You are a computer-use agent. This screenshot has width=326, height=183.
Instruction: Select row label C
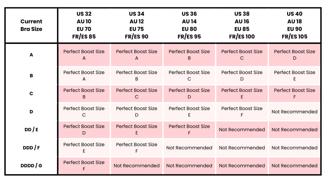point(31,94)
